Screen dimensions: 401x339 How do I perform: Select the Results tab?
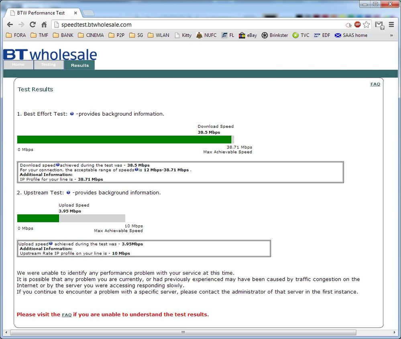click(79, 65)
